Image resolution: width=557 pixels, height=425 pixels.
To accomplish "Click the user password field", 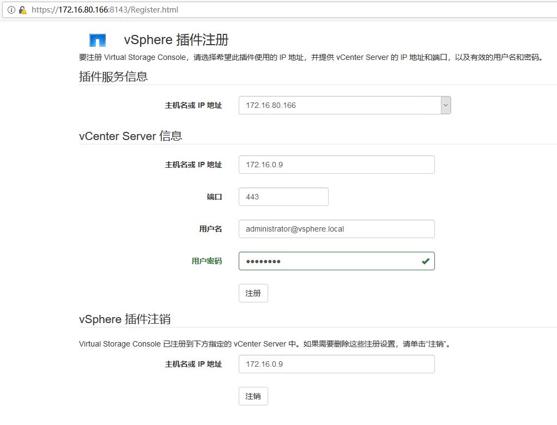I will [336, 261].
